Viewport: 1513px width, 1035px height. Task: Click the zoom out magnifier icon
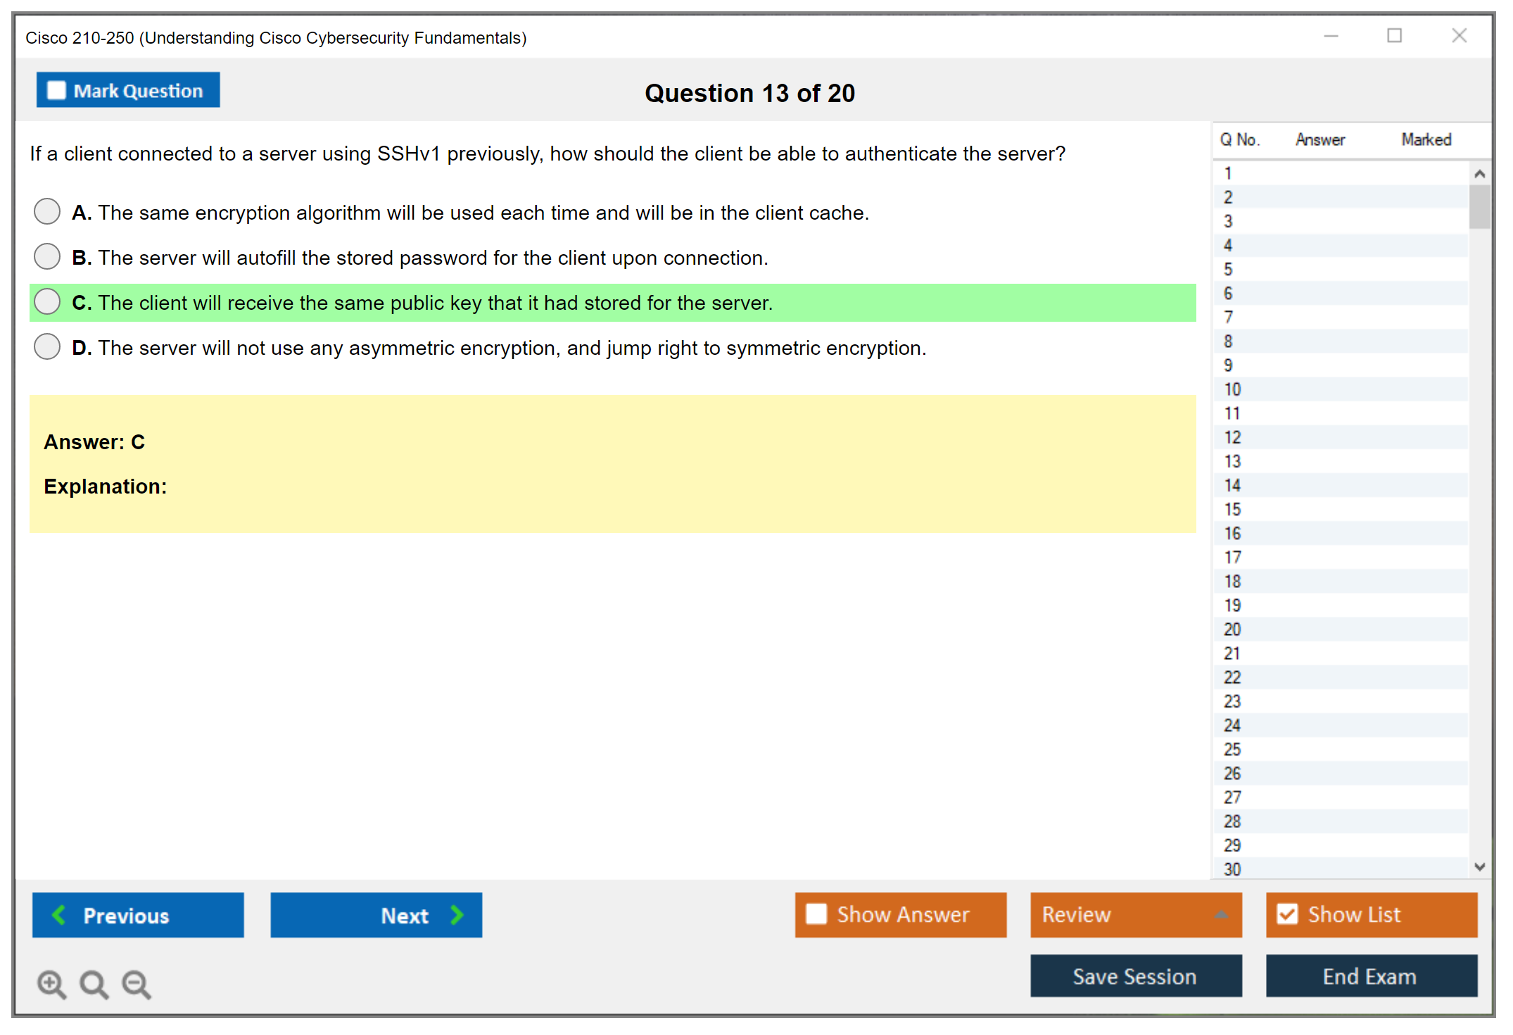click(x=136, y=984)
